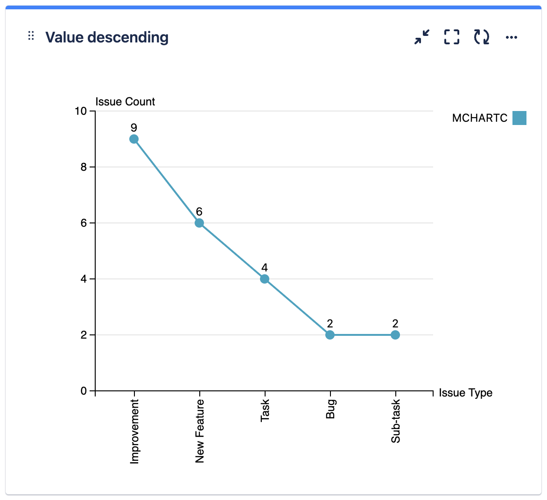Expand gadget to full screen

tap(452, 37)
